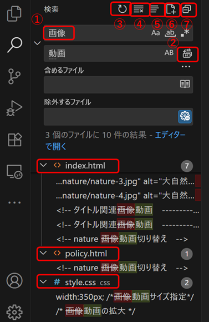Open the Run and Debug view
This screenshot has width=209, height=322.
click(14, 108)
